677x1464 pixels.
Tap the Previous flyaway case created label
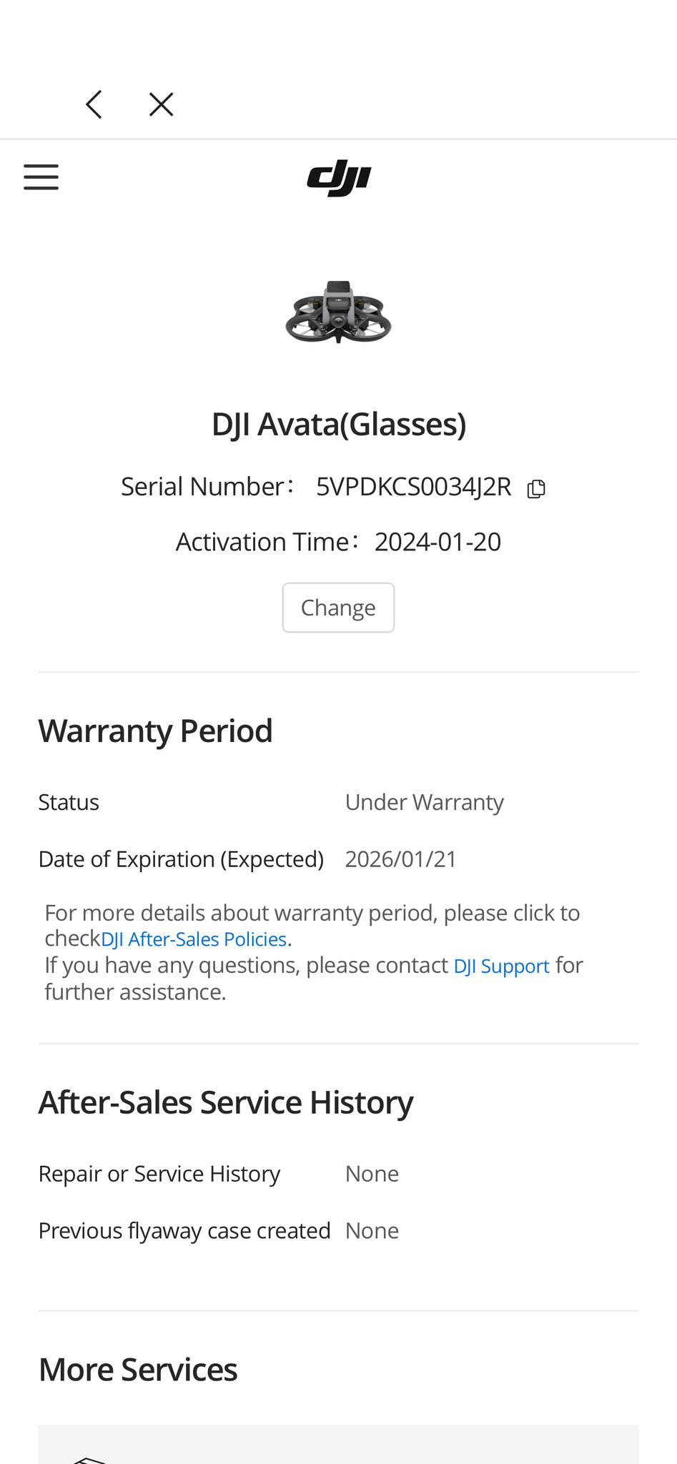(x=184, y=1231)
